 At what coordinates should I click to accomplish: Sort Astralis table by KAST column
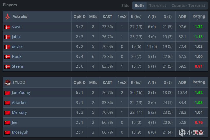click(107, 16)
